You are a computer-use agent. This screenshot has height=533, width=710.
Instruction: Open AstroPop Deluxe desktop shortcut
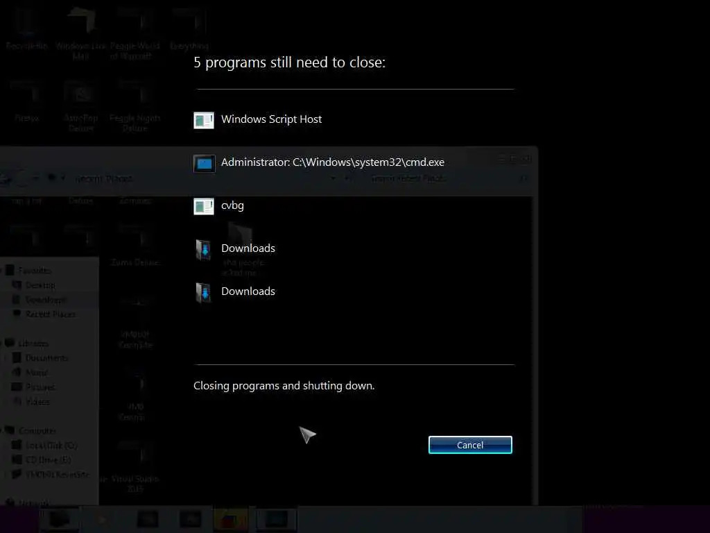(80, 106)
